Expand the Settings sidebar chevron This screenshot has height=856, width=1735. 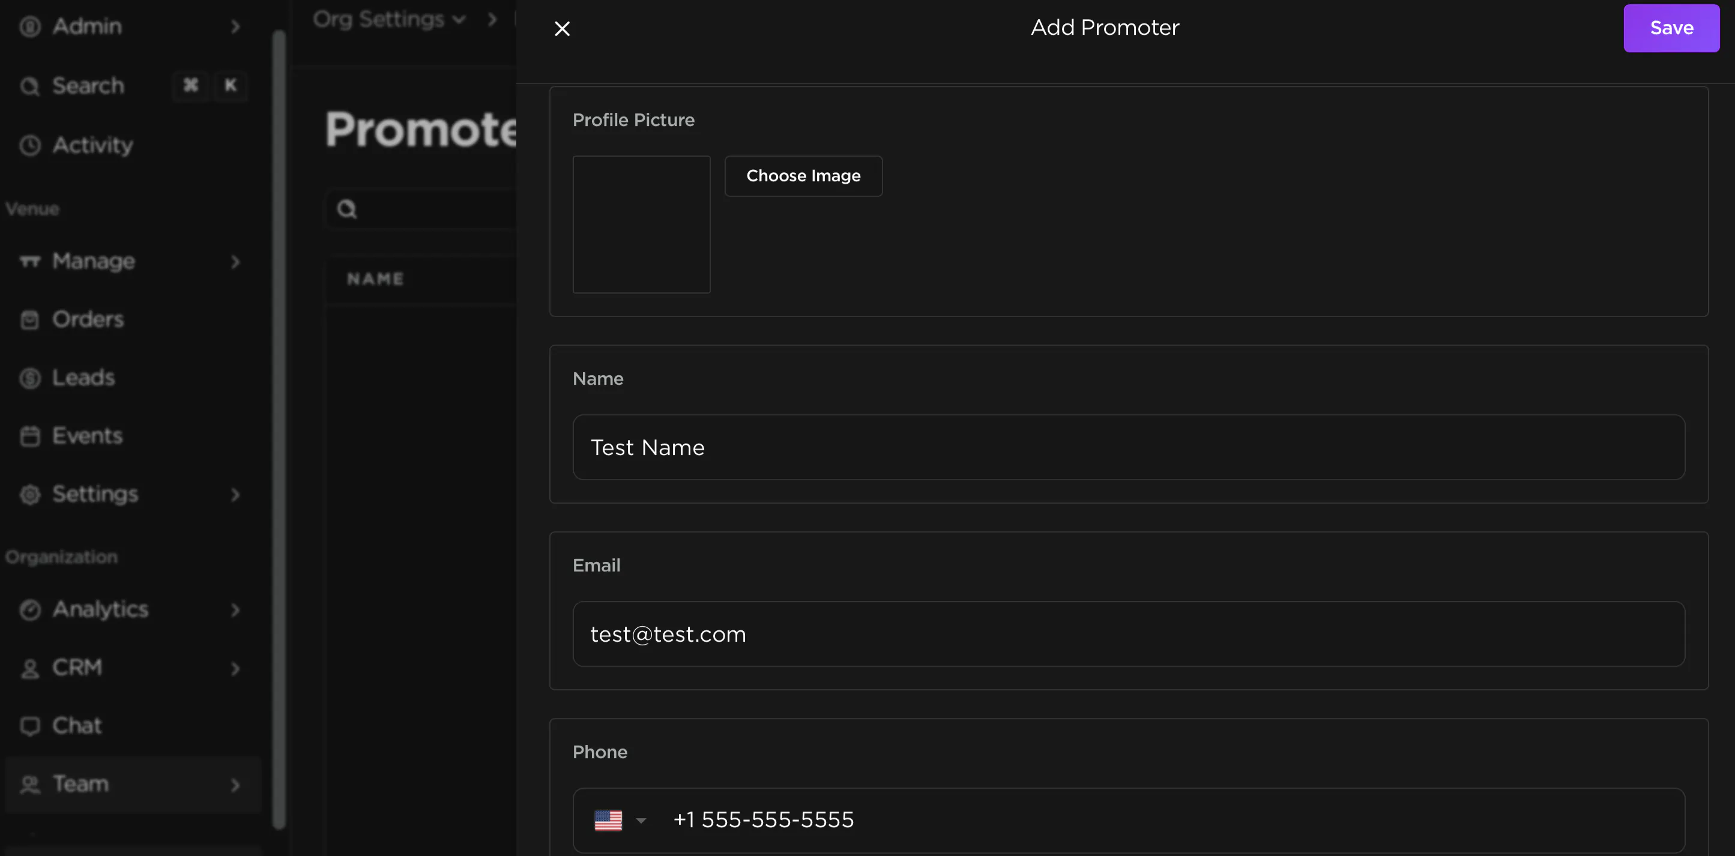(x=235, y=495)
